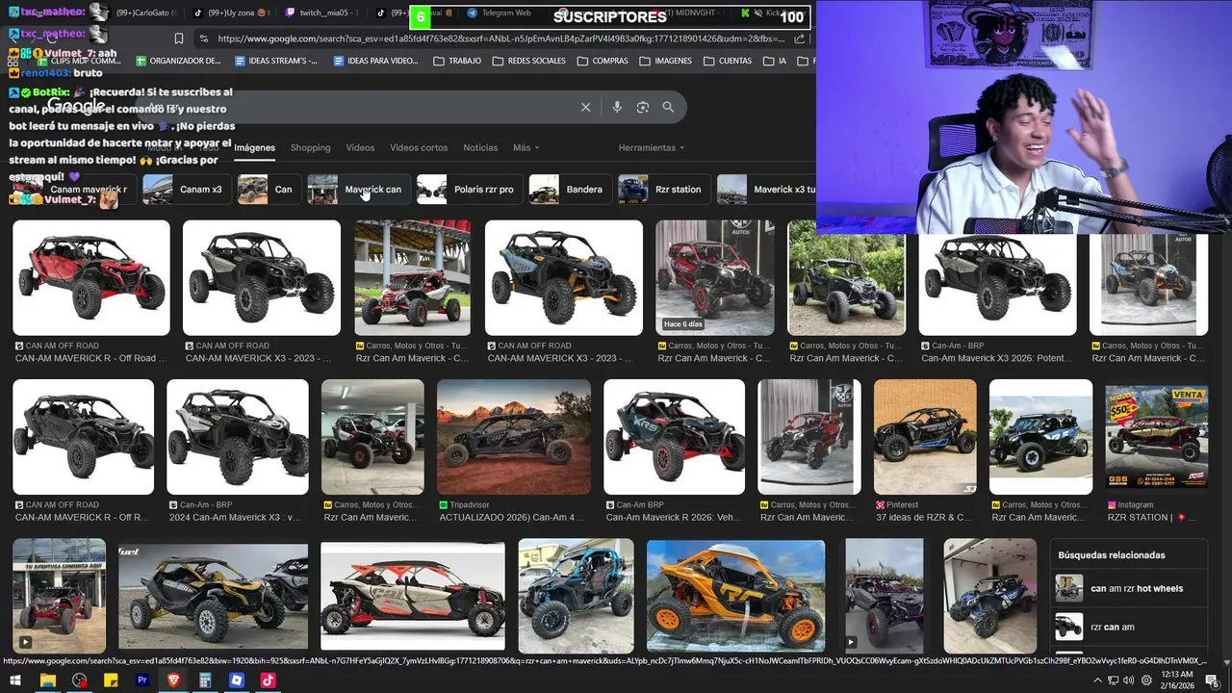
Task: Switch to the Imágenes search tab
Action: (x=255, y=147)
